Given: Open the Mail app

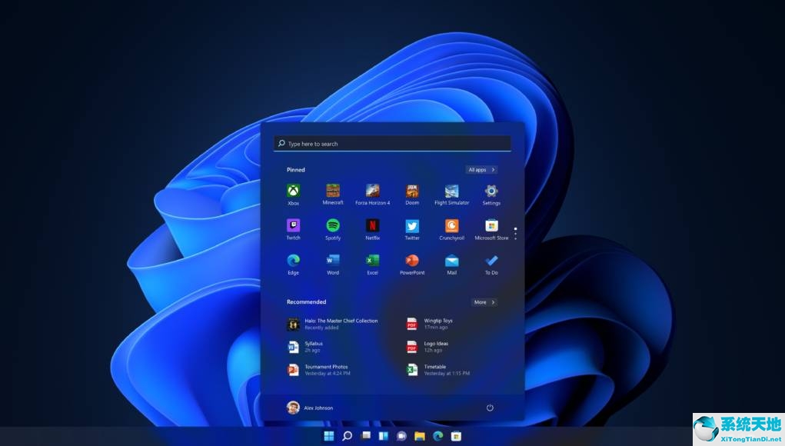Looking at the screenshot, I should coord(451,263).
